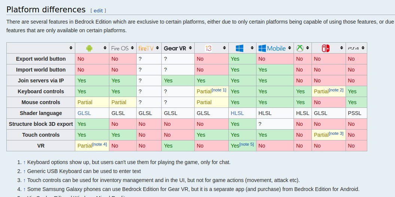This screenshot has width=395, height=197.
Task: Sort table by iOS 13 column arrows
Action: coord(224,48)
